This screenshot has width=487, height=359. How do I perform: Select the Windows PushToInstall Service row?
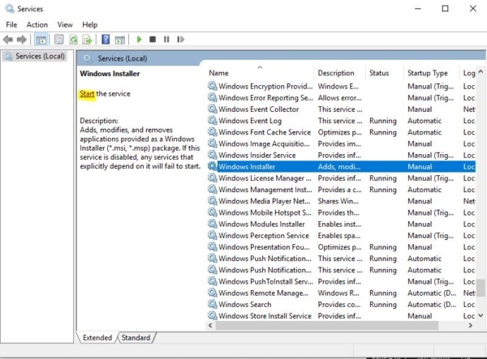[x=341, y=281]
